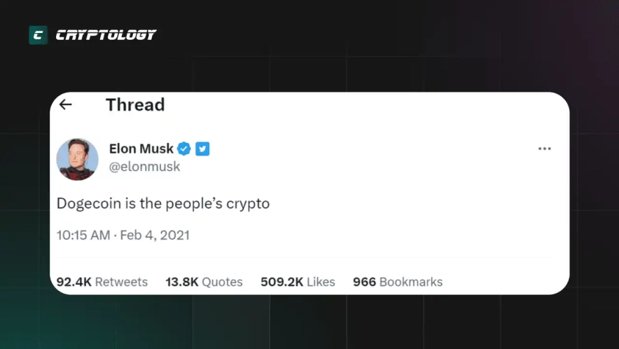Click the Feb 4, 2021 date

(x=155, y=235)
